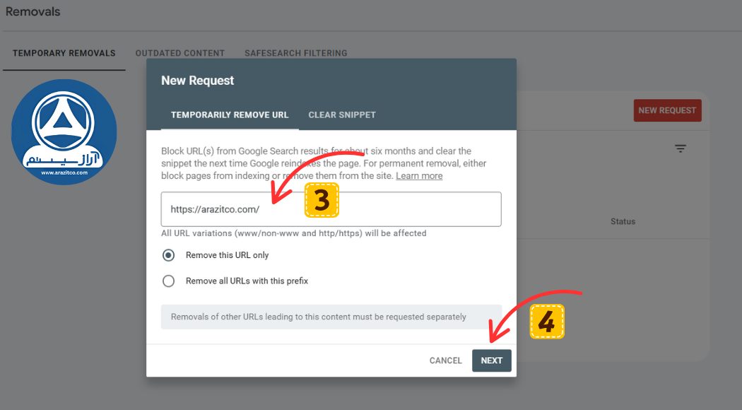Open the Learn more link
Viewport: 742px width, 410px height.
pos(419,175)
